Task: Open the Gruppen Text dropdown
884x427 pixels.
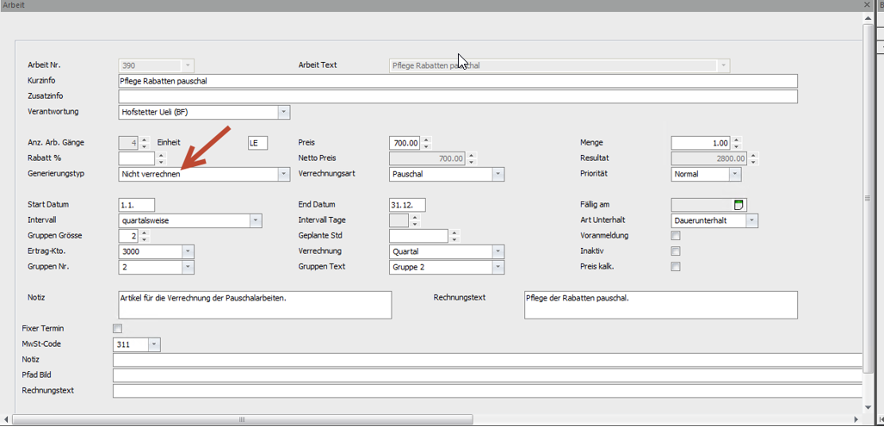Action: (x=498, y=267)
